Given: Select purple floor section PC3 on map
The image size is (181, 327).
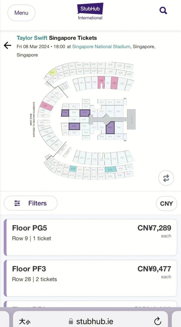Looking at the screenshot, I should [x=110, y=127].
